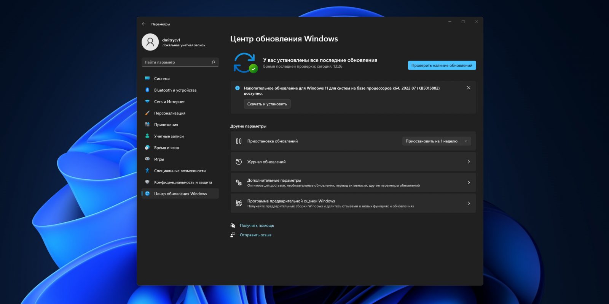The image size is (609, 304).
Task: Open Конфиденциальность и защита section
Action: click(x=180, y=182)
